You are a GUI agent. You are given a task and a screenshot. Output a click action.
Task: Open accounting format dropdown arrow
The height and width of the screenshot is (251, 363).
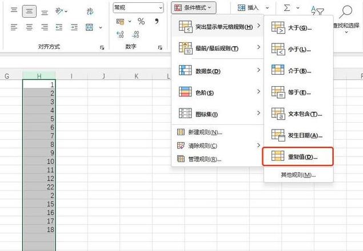tap(130, 22)
